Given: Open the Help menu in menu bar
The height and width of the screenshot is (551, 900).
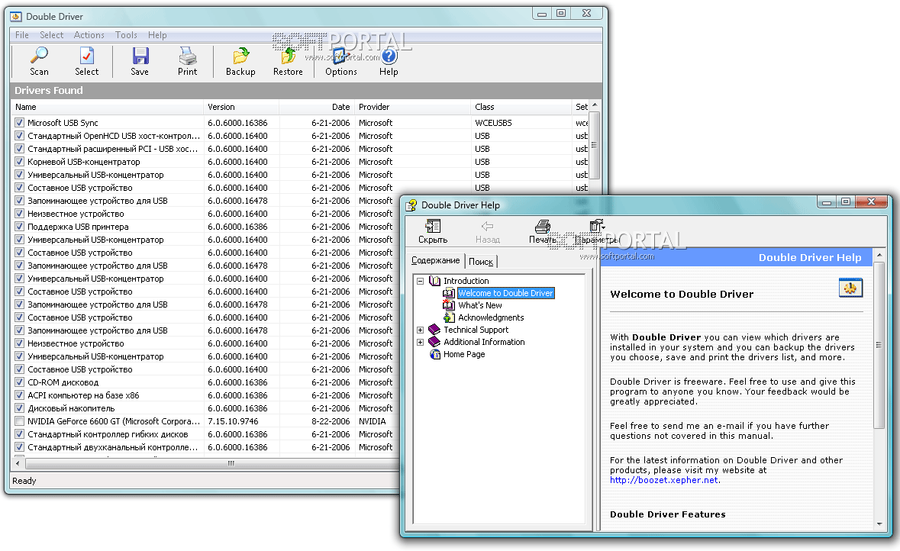Looking at the screenshot, I should click(157, 35).
